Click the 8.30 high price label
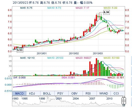 point(106,12)
